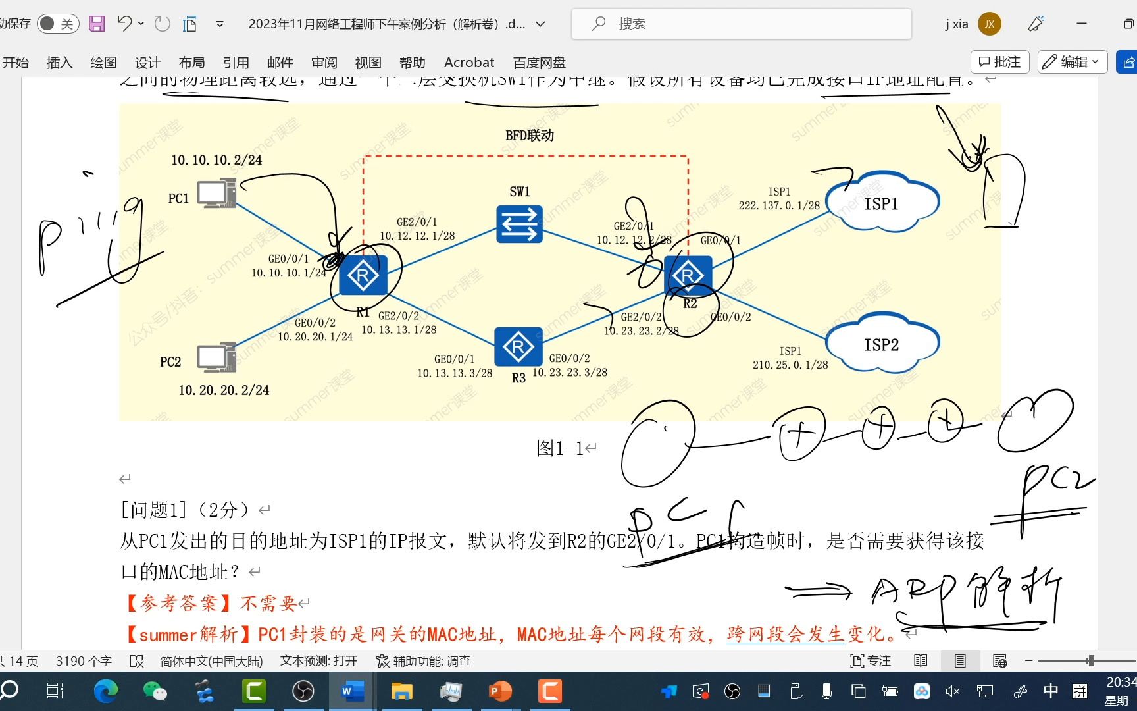Click in the 搜索 search box

pos(741,24)
